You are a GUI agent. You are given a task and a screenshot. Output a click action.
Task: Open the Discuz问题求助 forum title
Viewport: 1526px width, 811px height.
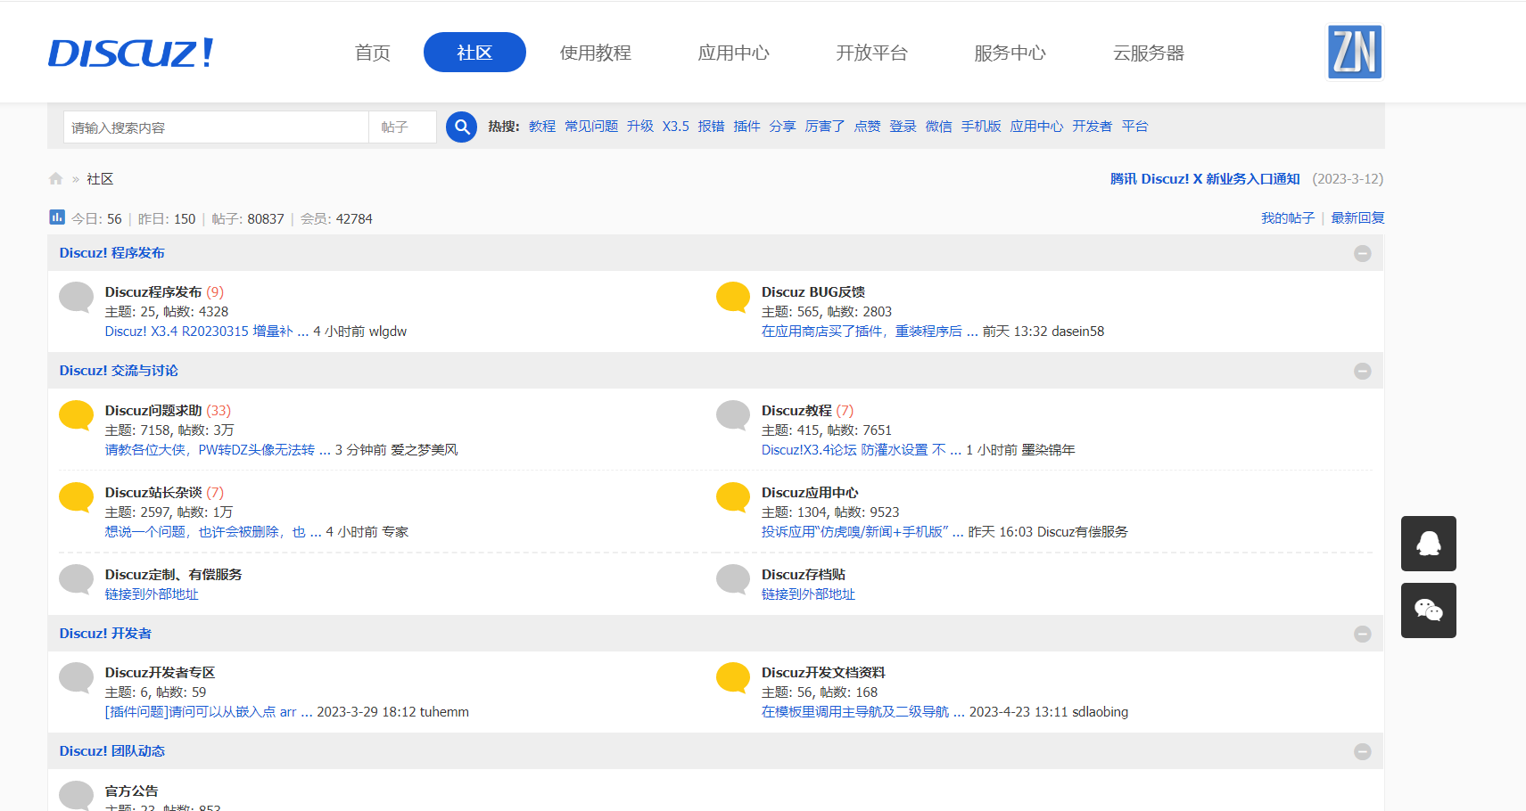tap(153, 411)
